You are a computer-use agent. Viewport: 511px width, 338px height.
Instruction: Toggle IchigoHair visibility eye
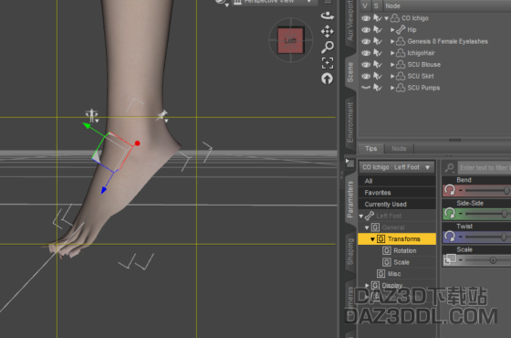point(366,53)
